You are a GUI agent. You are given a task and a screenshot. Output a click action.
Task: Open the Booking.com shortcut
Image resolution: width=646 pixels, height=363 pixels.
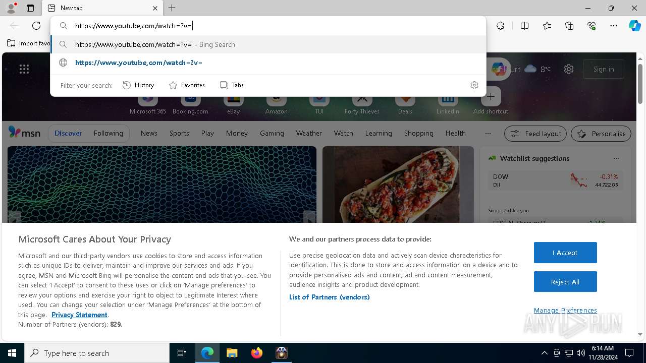[190, 103]
